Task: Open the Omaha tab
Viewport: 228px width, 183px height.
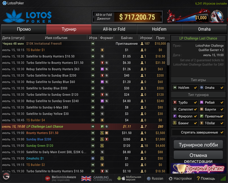Action: click(204, 29)
